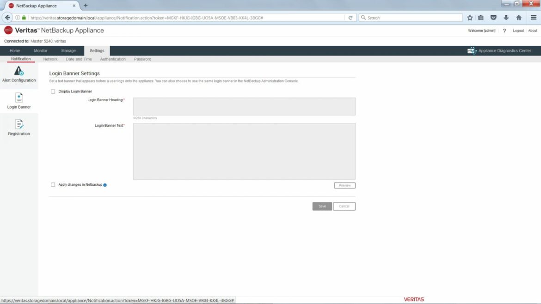Viewport: 541px width, 304px height.
Task: Switch to the Notification subtab
Action: coord(21,59)
